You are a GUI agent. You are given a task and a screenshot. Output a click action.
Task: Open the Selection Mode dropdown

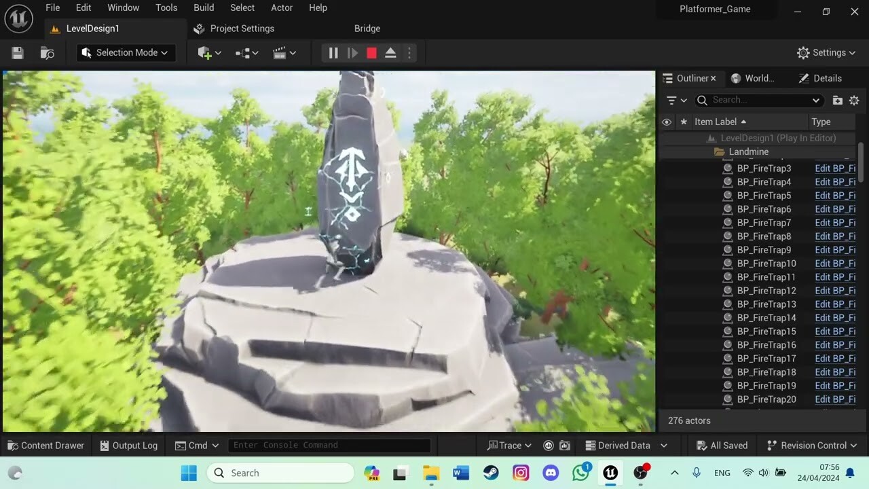[126, 52]
